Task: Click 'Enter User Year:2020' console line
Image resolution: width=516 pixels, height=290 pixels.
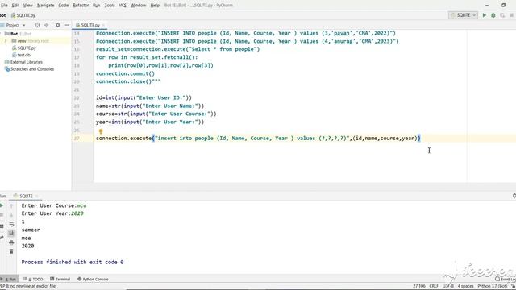Action: [52, 213]
